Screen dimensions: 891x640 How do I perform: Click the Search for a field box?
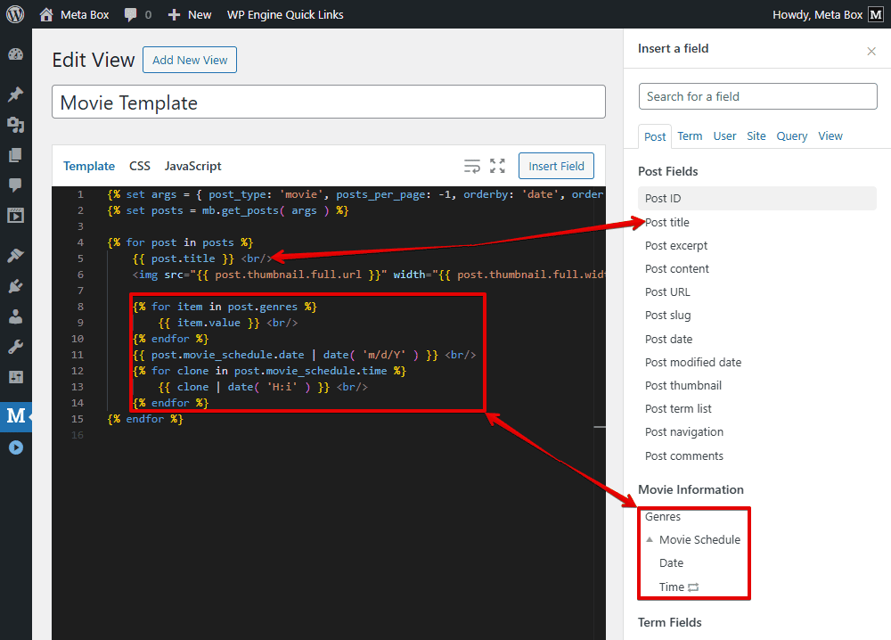point(757,95)
